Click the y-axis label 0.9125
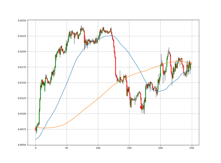 [x=22, y=98]
